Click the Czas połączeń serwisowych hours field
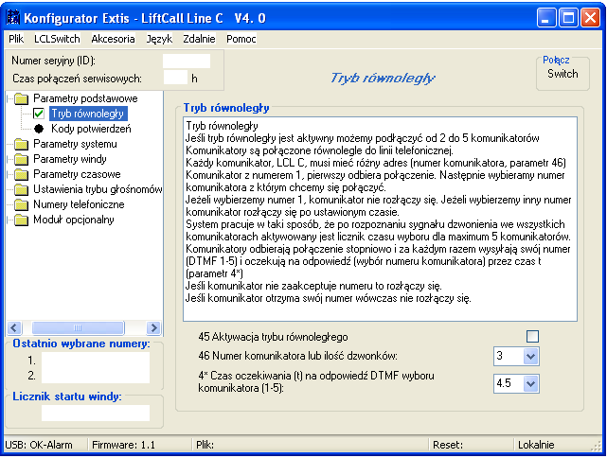607x458 pixels. point(175,78)
